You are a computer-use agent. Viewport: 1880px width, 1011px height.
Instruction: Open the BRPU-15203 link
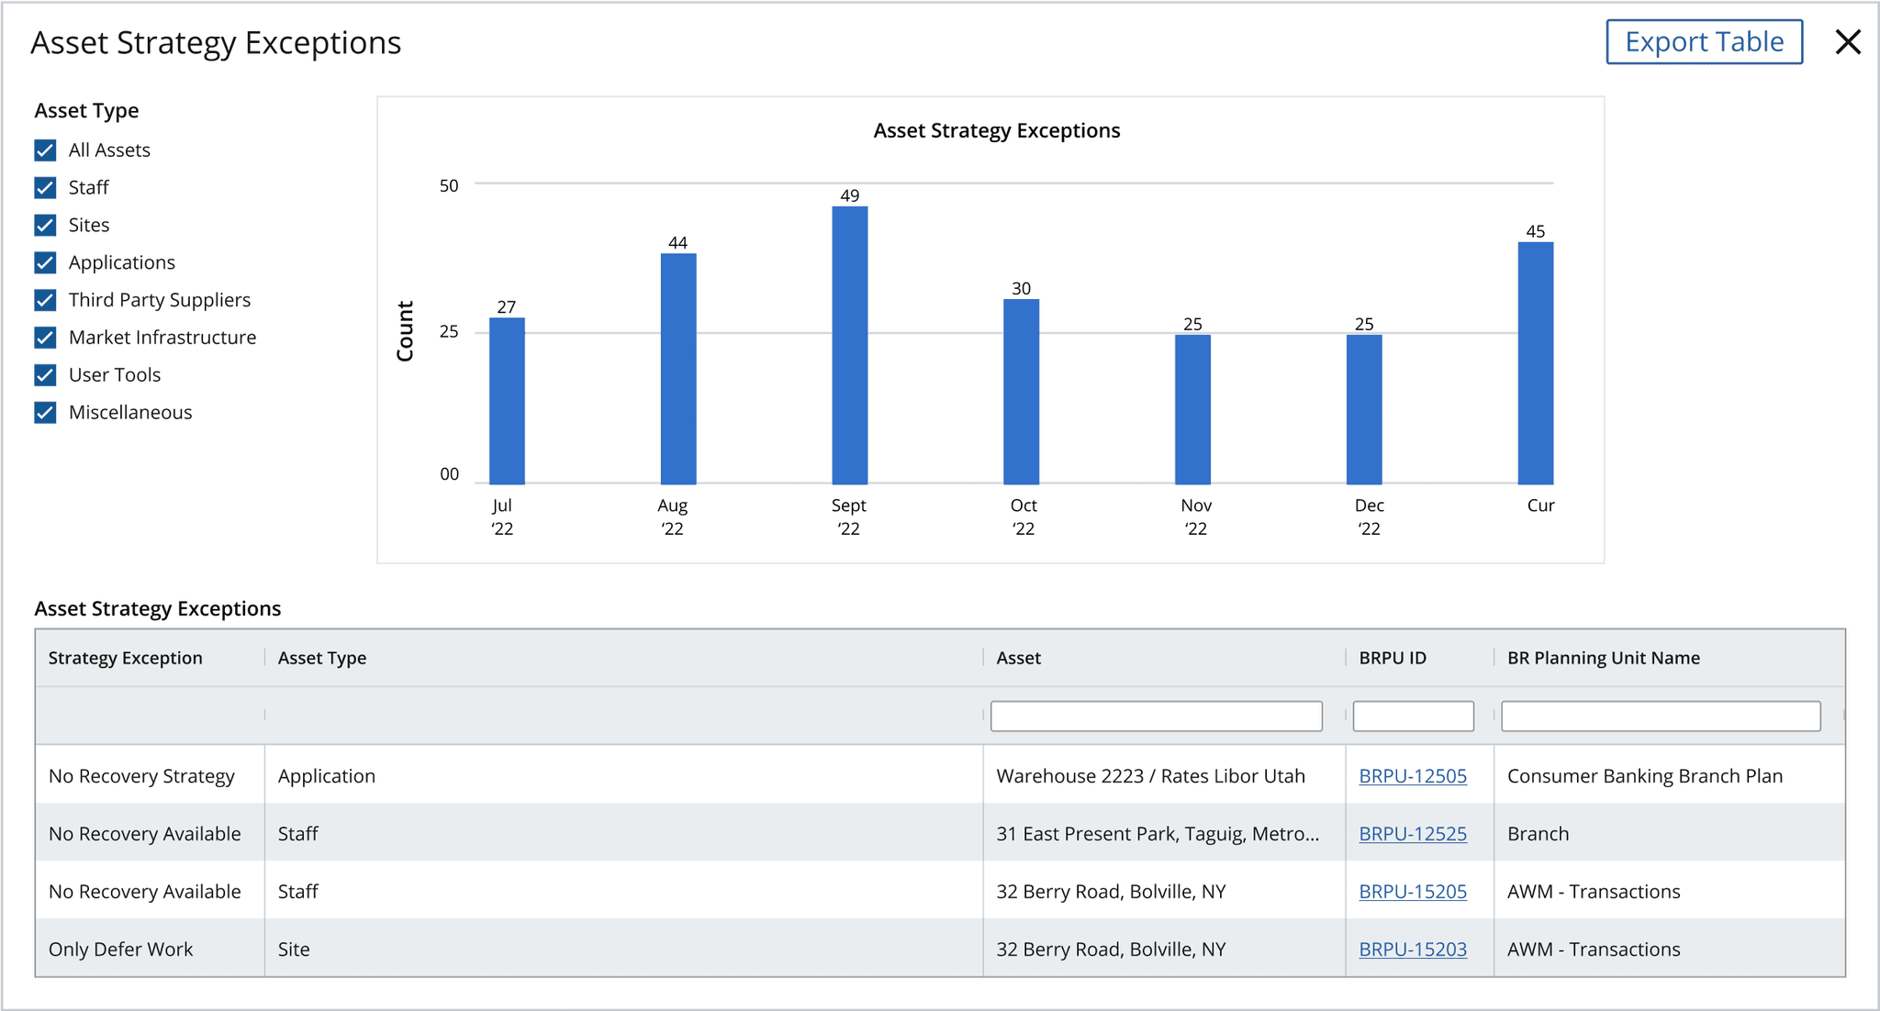(1413, 950)
